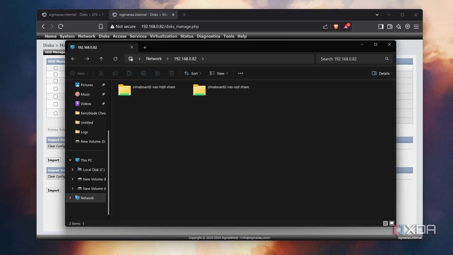
Task: Reload the xigmanas page in Brave
Action: pos(61,26)
